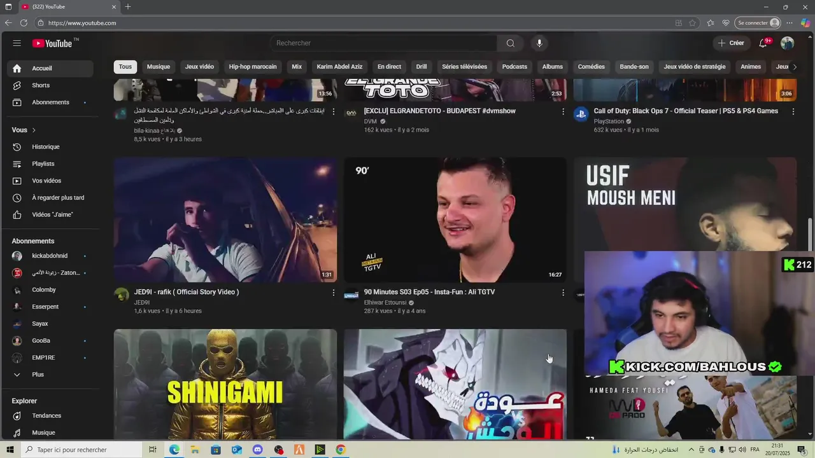Open Discord from the taskbar
This screenshot has height=458, width=815.
coord(257,450)
